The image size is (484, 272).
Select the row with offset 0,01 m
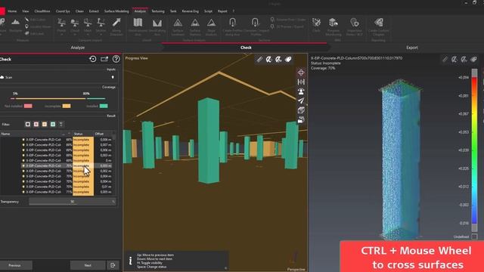point(67,187)
